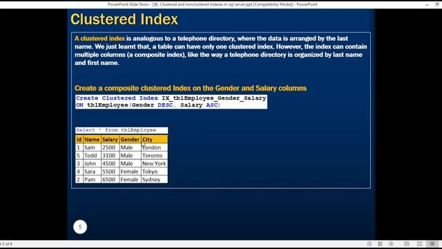Click the slide count indicator in status bar
This screenshot has height=249, width=442.
[x=6, y=244]
